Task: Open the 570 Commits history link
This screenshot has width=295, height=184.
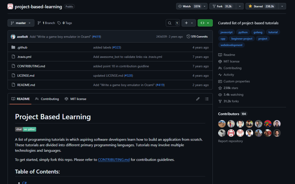Action: click(x=197, y=37)
